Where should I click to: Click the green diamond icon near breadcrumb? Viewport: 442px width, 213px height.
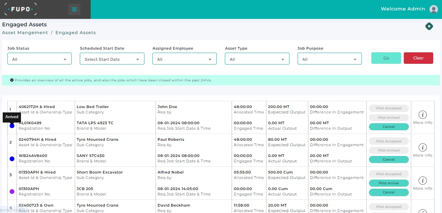tap(429, 26)
